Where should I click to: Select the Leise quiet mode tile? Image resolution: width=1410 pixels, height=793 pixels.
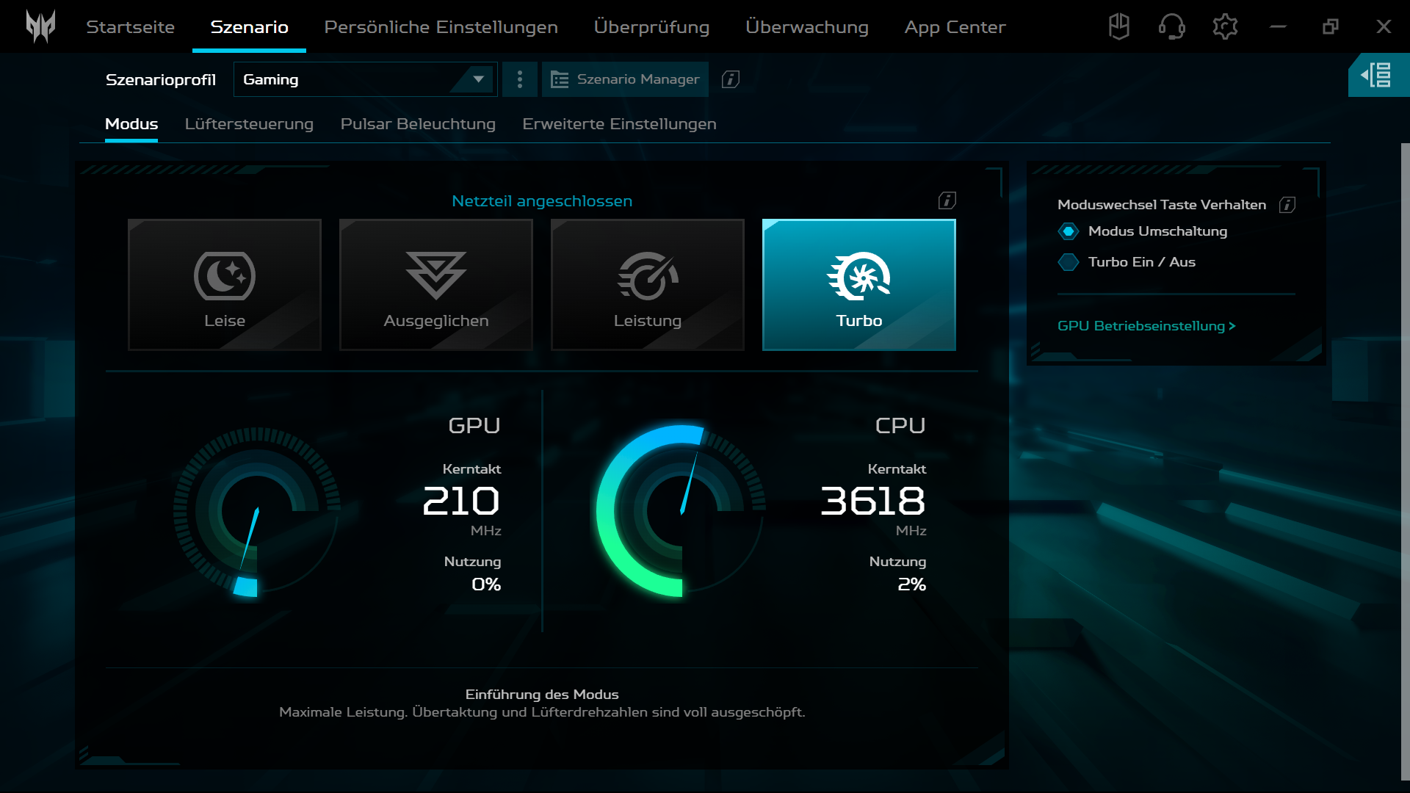click(x=225, y=285)
